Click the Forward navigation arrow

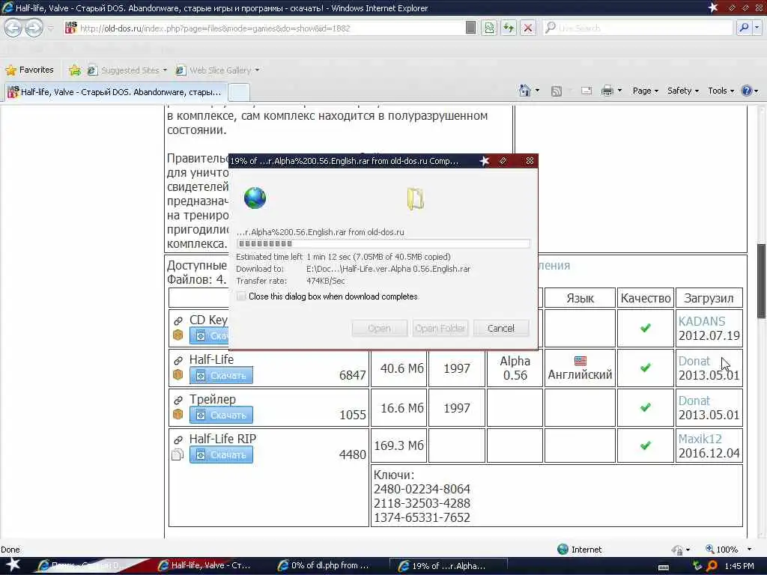click(x=34, y=28)
